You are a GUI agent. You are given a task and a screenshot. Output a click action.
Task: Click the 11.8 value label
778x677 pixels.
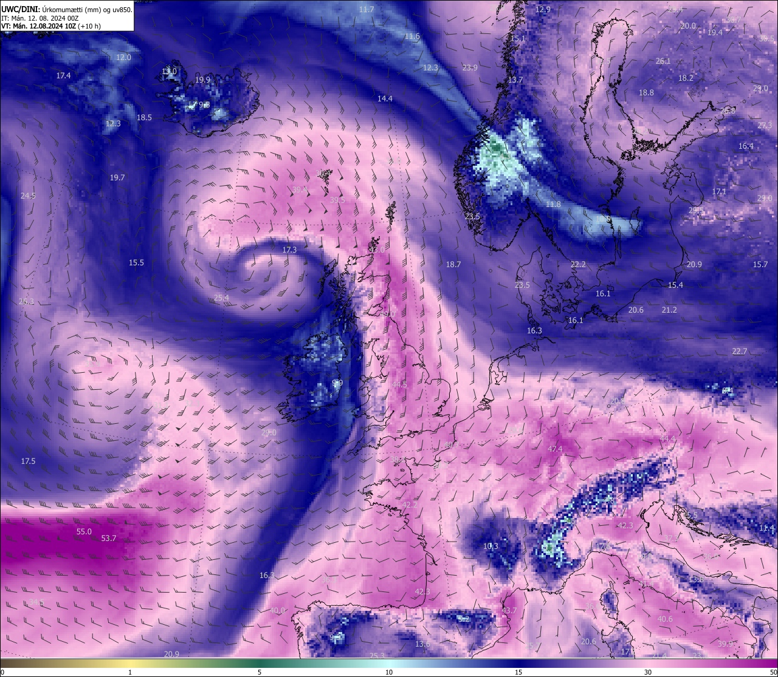553,204
